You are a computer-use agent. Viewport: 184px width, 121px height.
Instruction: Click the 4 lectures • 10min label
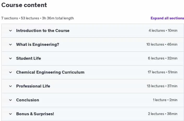click(x=163, y=30)
